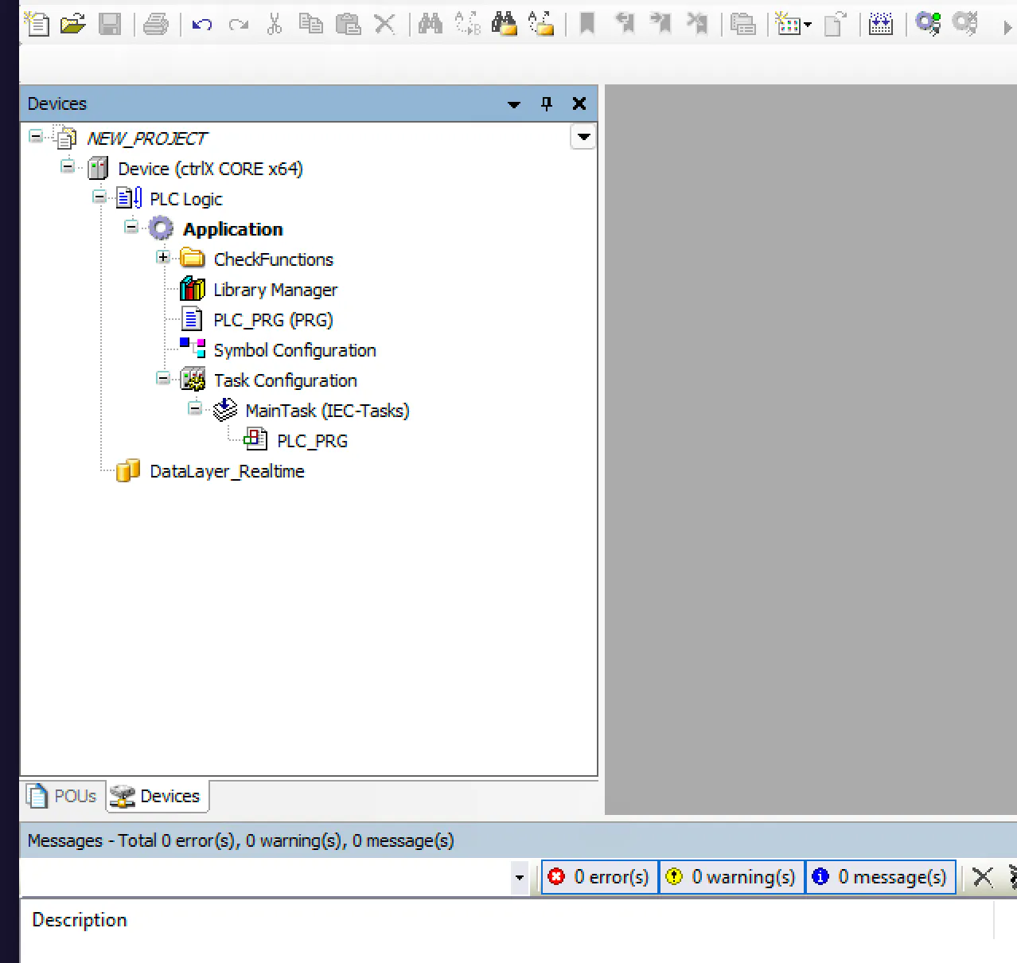Click the Build toolbar icon
Viewport: 1017px width, 963px height.
click(881, 25)
